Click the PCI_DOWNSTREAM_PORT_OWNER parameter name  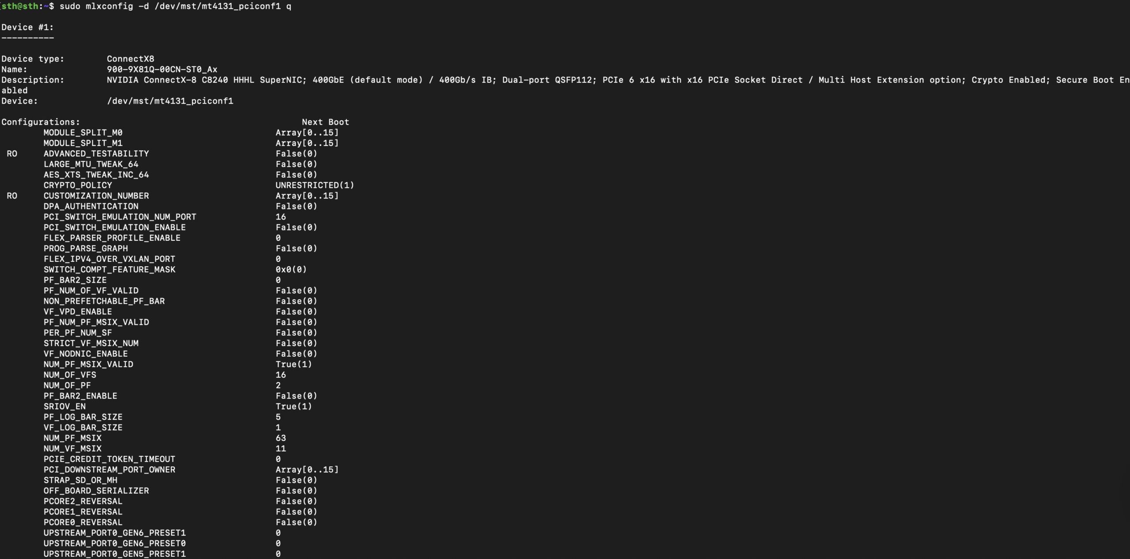pyautogui.click(x=109, y=470)
